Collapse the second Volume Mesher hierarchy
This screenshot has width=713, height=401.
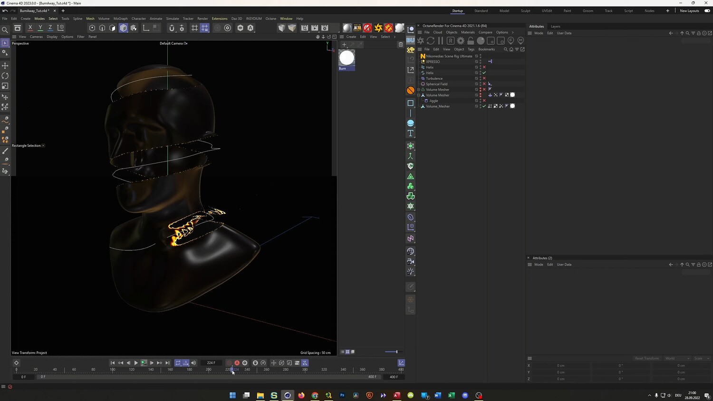click(x=419, y=95)
